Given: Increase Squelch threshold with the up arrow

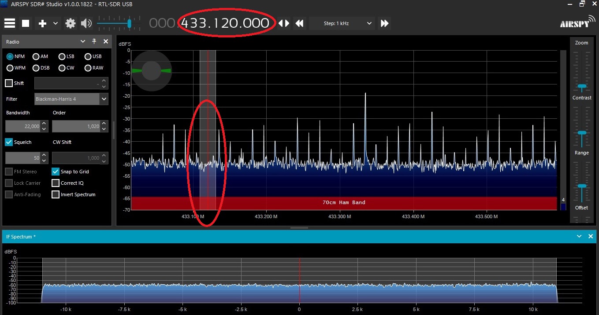Looking at the screenshot, I should click(x=43, y=155).
